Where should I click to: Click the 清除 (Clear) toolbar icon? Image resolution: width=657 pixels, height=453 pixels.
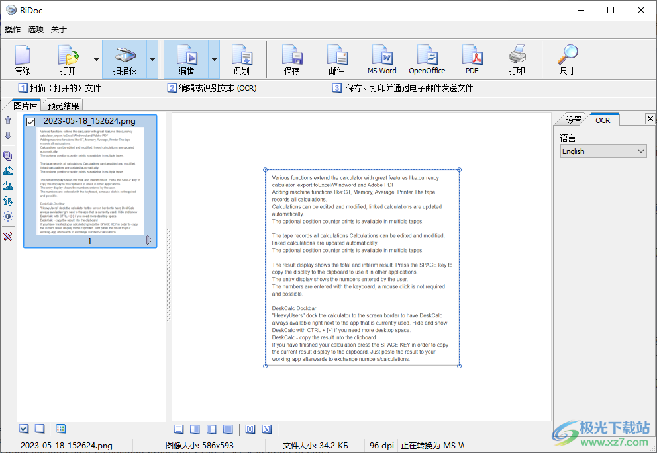[x=23, y=60]
